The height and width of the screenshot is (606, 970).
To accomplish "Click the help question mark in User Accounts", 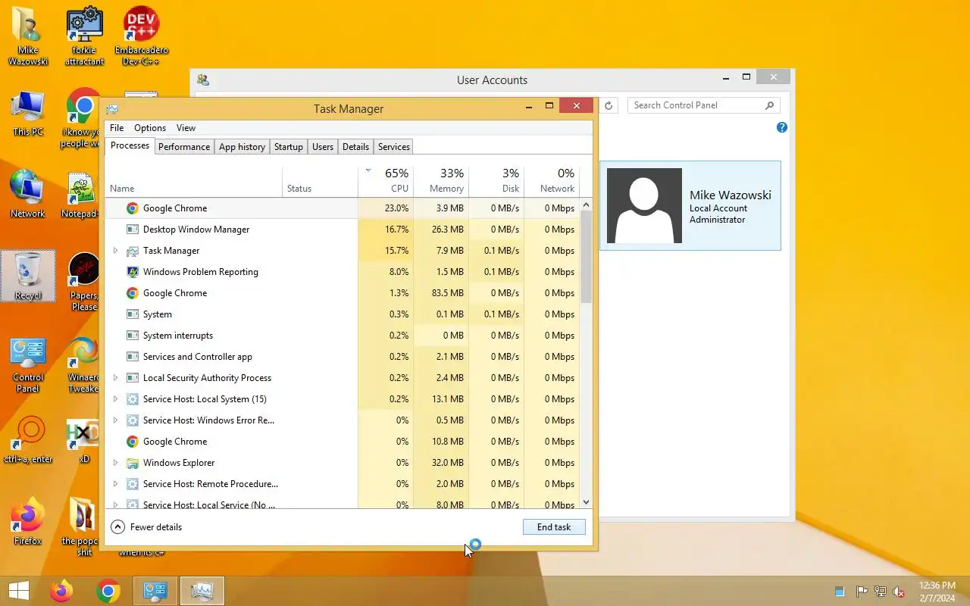I will tap(782, 127).
